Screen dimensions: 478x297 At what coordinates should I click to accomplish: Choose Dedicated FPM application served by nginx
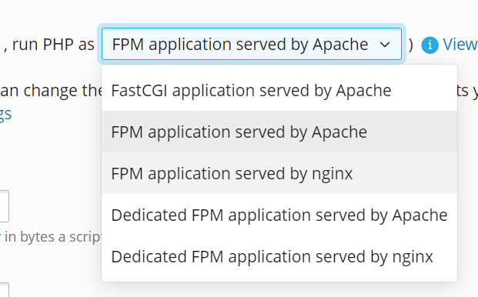279,256
